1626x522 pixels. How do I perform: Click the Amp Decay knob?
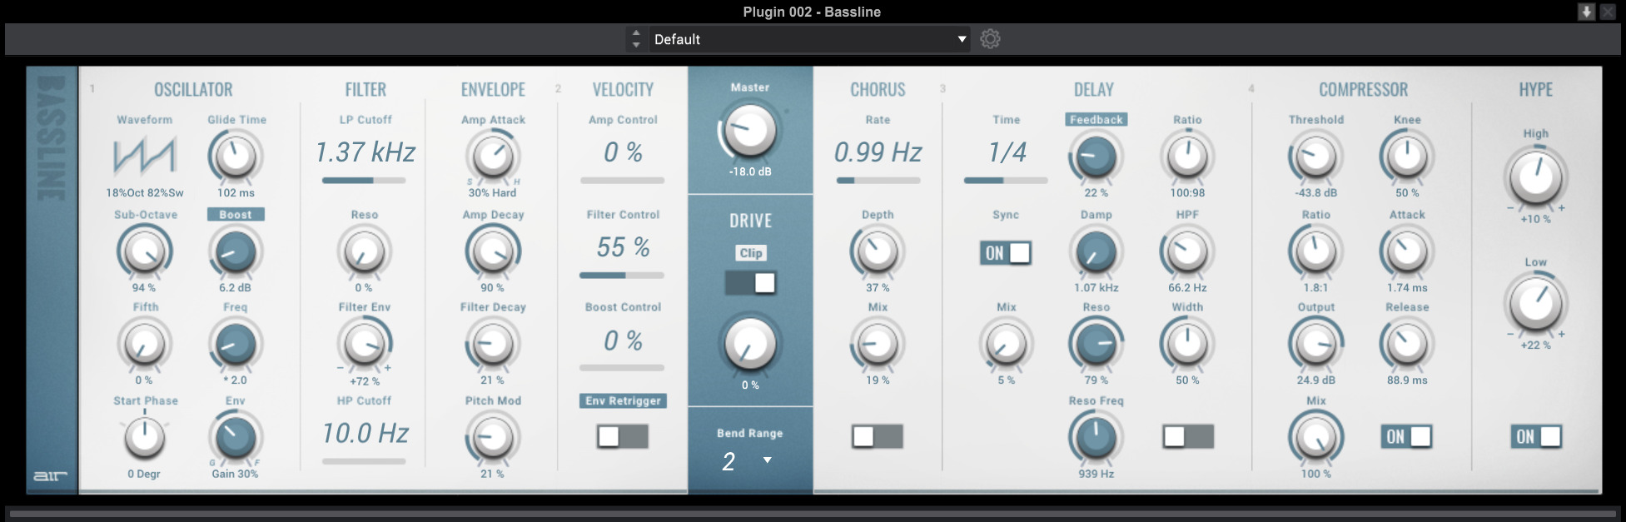[493, 251]
